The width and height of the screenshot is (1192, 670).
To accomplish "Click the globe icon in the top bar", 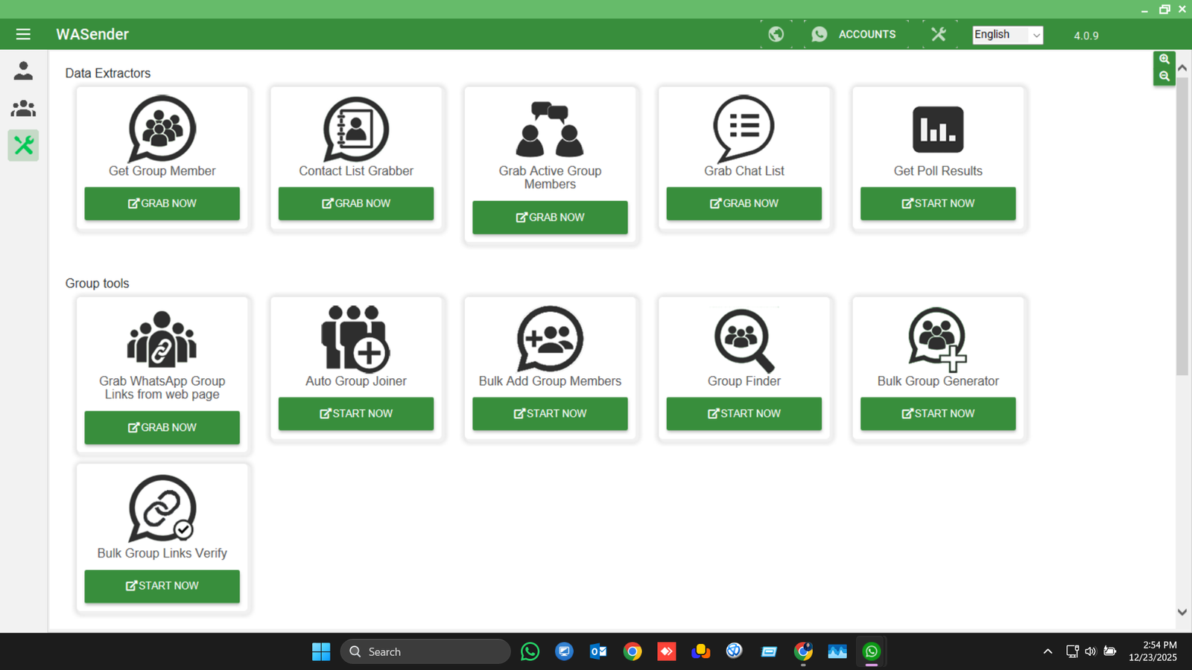I will click(776, 33).
